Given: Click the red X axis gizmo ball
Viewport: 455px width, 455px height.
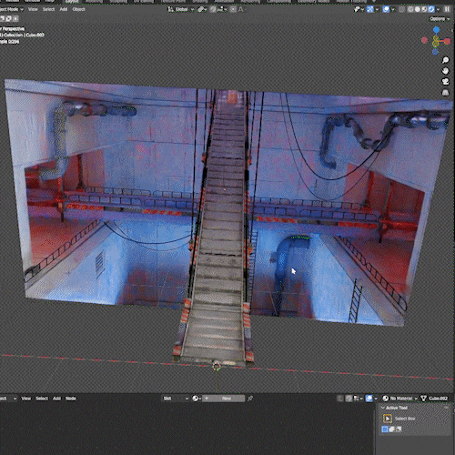Looking at the screenshot, I should tap(447, 41).
